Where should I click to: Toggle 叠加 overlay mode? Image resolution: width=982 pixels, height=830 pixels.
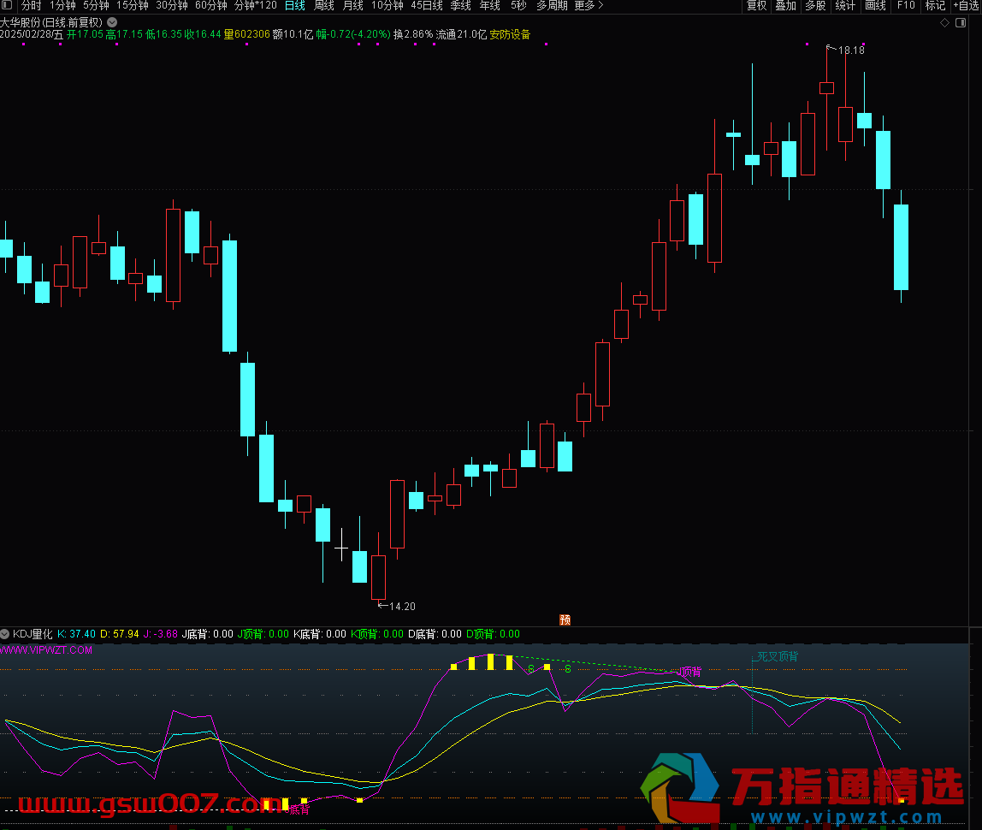[785, 6]
